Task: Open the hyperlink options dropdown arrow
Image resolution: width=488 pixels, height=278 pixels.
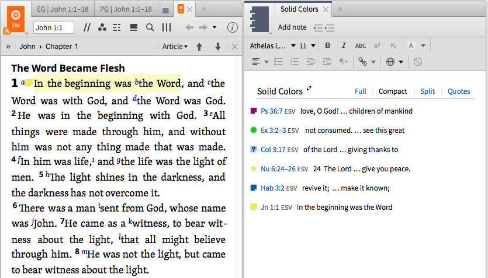Action: 373,62
